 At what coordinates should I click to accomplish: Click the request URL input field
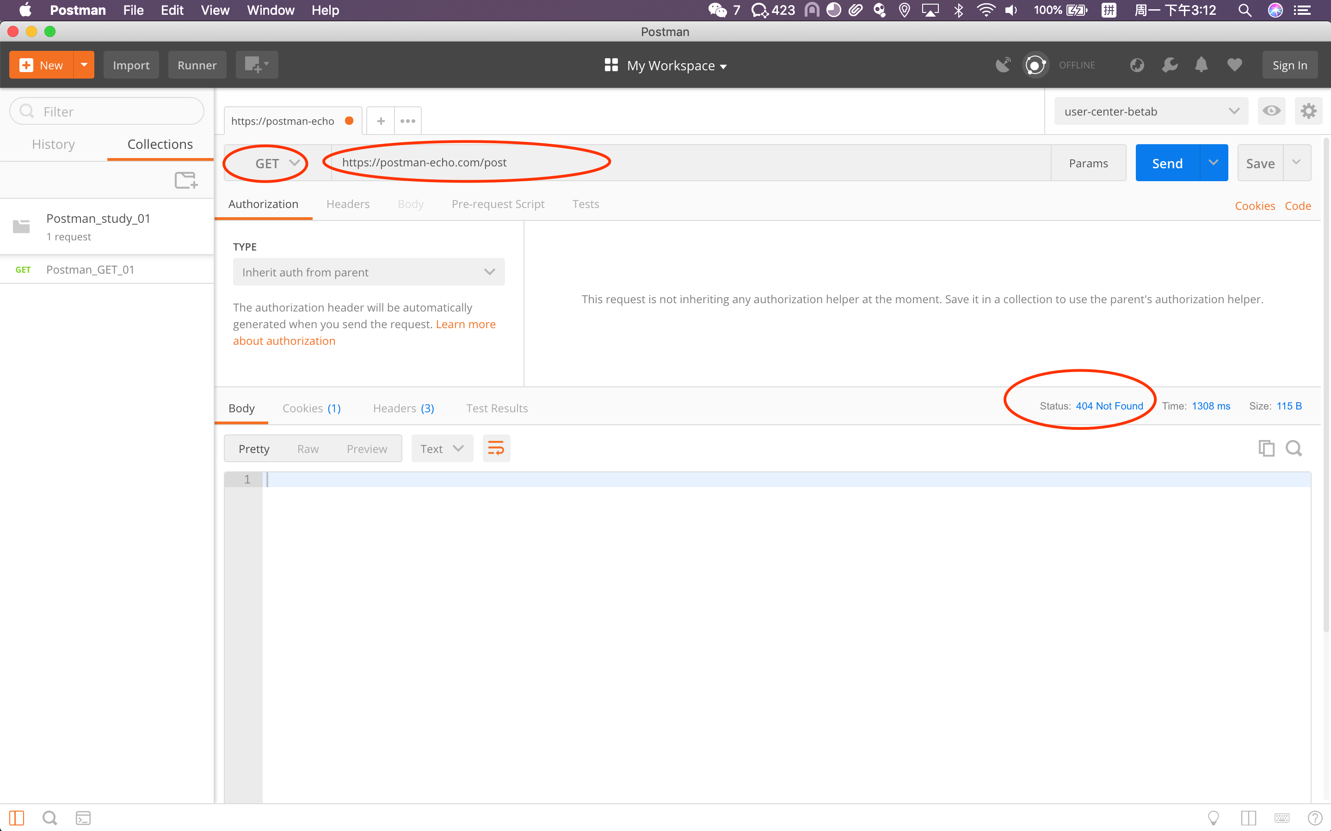tap(691, 163)
